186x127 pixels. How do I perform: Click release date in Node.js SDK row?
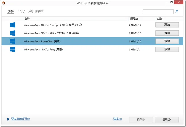pos(135,25)
